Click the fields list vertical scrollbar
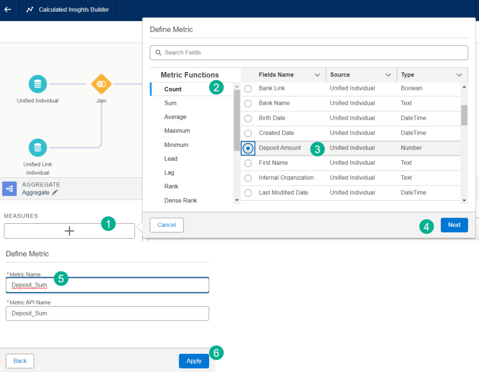 click(x=464, y=115)
